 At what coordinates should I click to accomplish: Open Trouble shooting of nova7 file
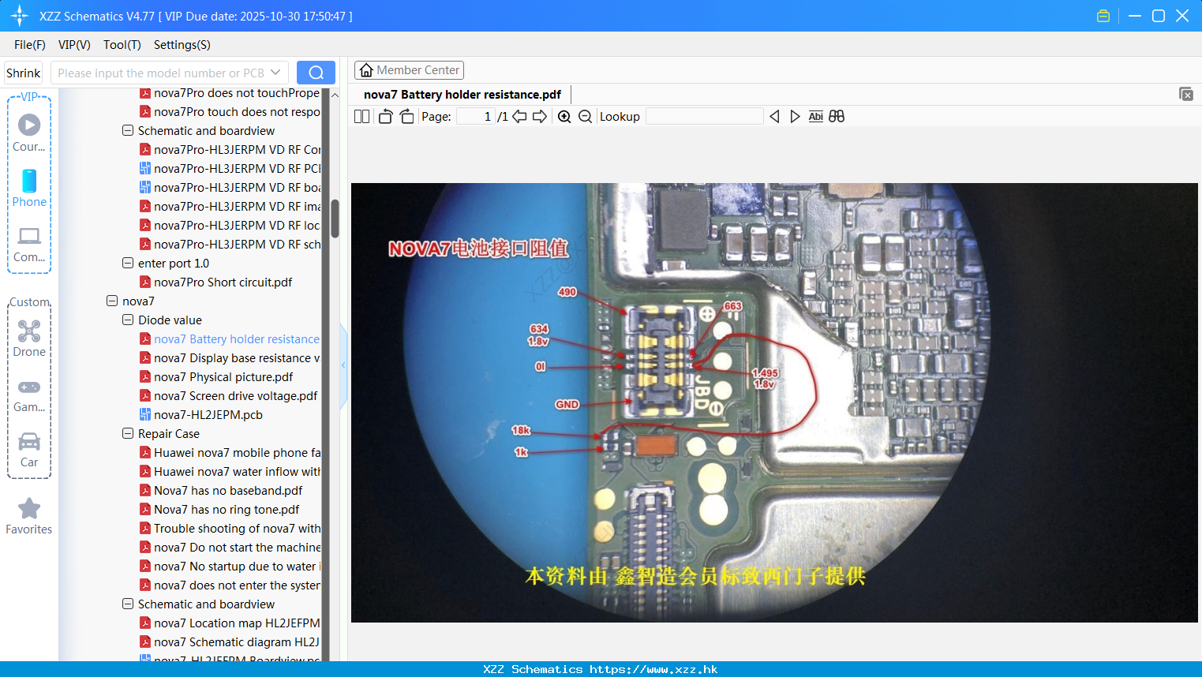[x=237, y=528]
